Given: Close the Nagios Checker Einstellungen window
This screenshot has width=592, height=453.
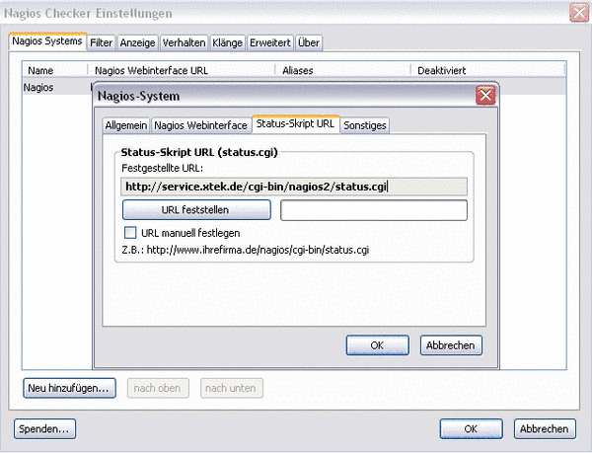Looking at the screenshot, I should click(578, 14).
